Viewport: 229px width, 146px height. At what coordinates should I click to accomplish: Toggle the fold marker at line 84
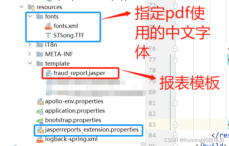(175, 135)
